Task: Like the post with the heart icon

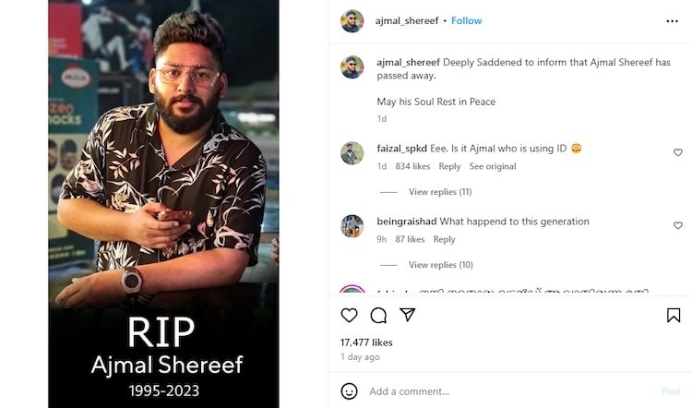Action: coord(349,315)
